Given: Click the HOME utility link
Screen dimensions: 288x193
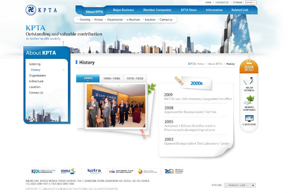Looking at the screenshot, I should click(x=208, y=2).
